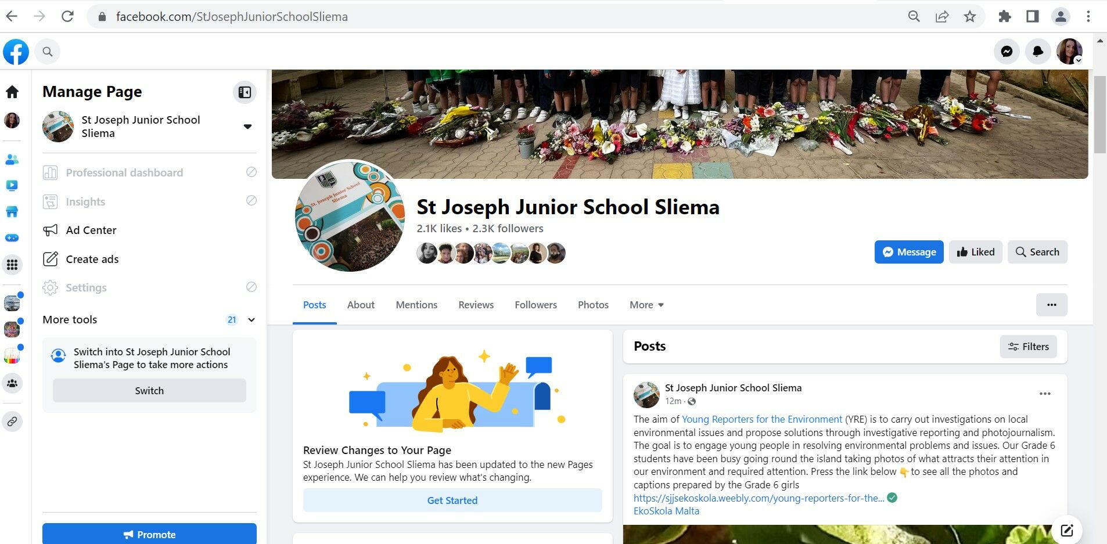The width and height of the screenshot is (1107, 544).
Task: Click the compose new message icon
Action: click(1067, 529)
